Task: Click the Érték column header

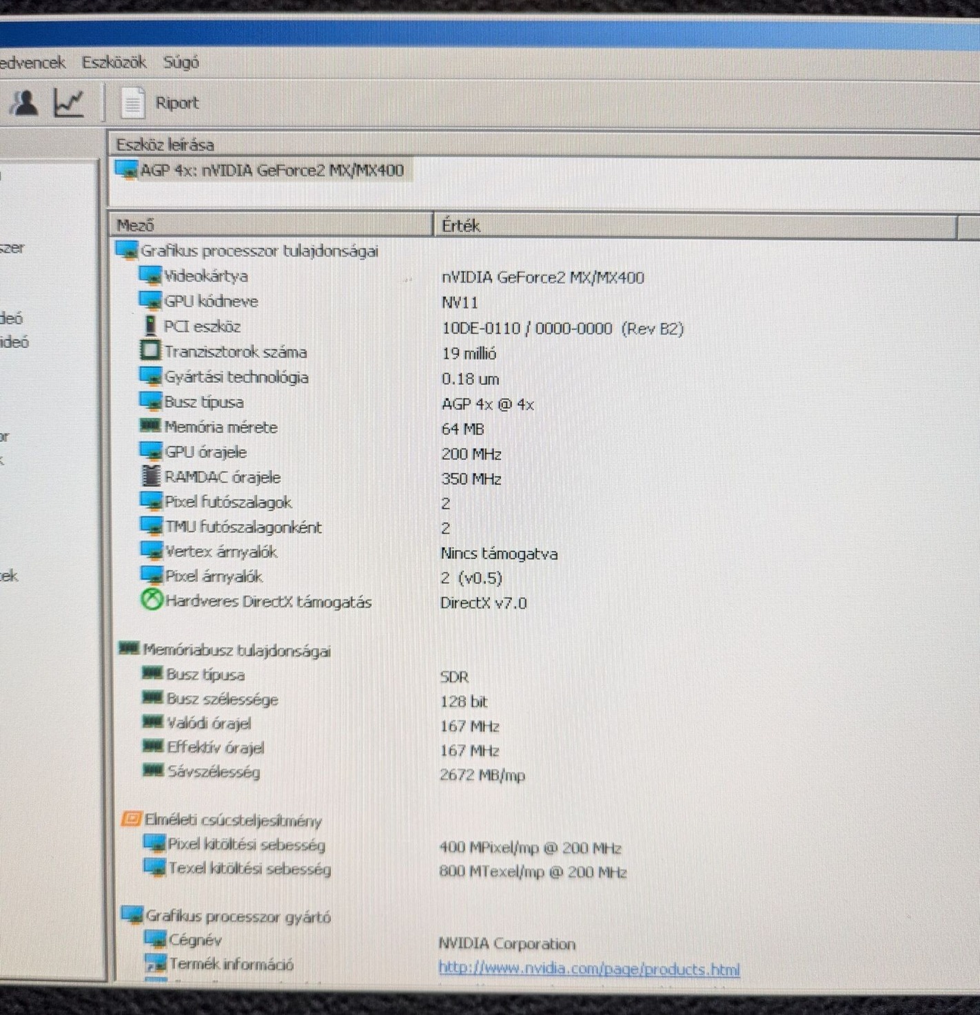Action: point(695,225)
